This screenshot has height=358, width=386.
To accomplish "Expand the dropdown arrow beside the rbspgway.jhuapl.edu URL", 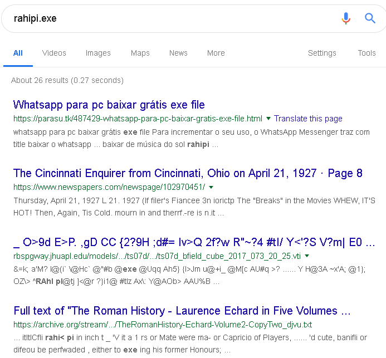I will [x=307, y=256].
